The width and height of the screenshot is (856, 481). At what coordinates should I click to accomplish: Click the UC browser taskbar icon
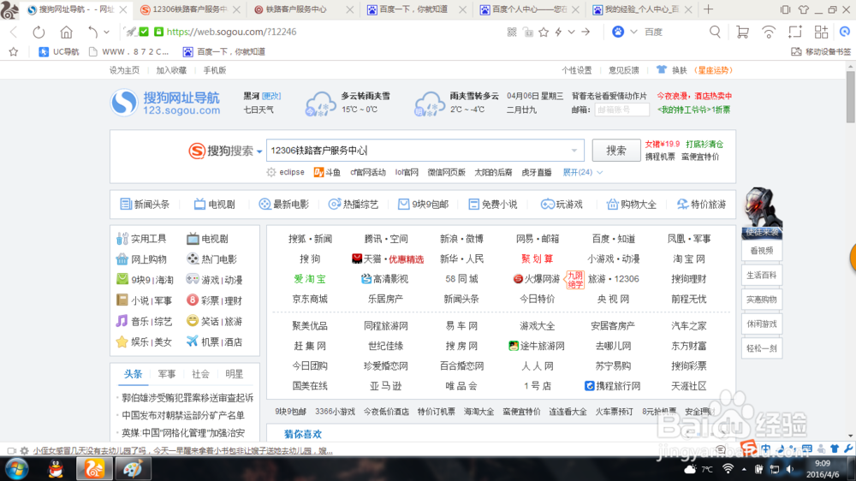94,469
